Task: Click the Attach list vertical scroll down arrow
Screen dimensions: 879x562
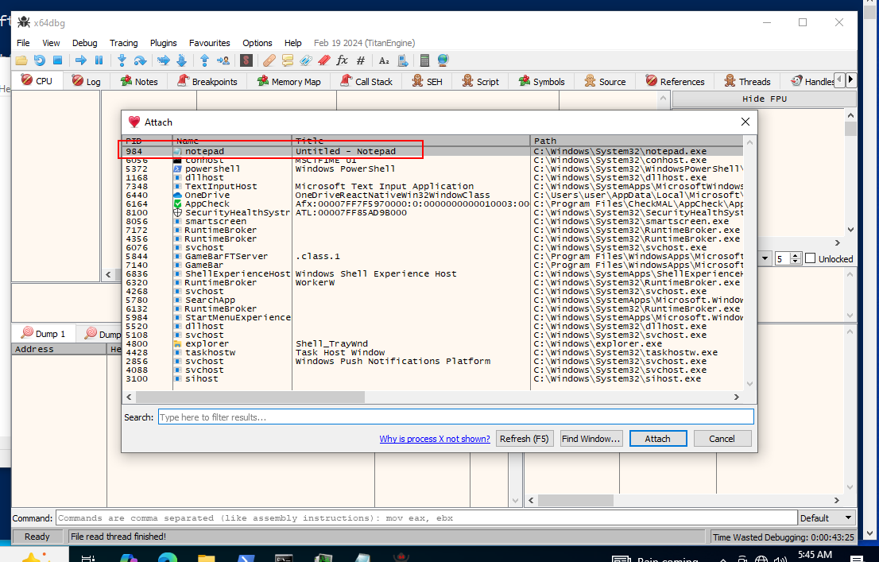Action: (750, 384)
